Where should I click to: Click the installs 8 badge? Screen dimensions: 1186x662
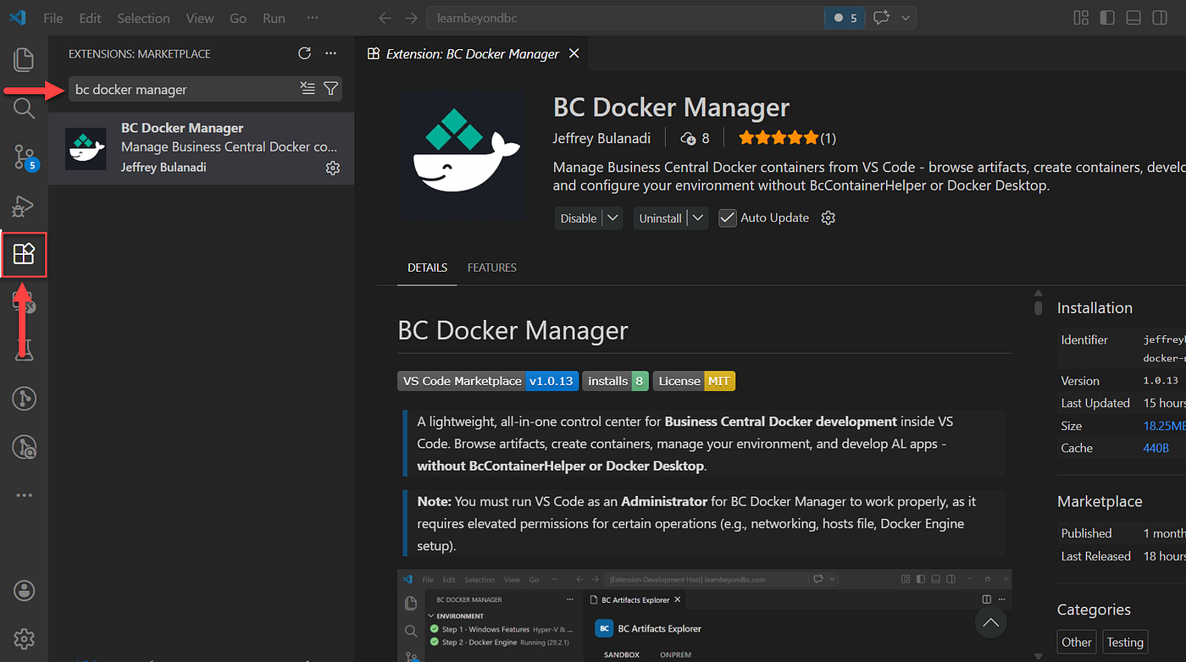(x=615, y=381)
